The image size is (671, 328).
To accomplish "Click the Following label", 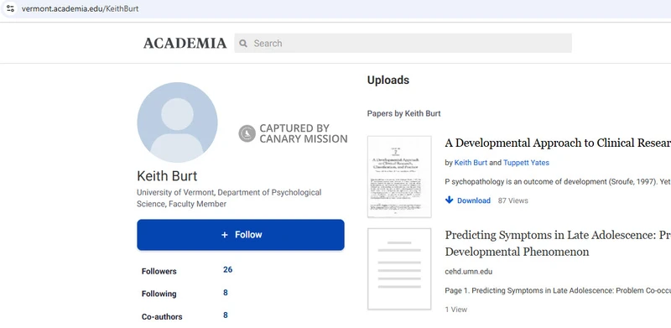I will [x=159, y=294].
